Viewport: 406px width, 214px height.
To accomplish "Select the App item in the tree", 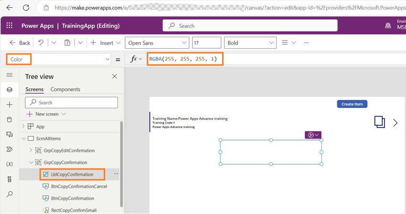I will click(40, 127).
